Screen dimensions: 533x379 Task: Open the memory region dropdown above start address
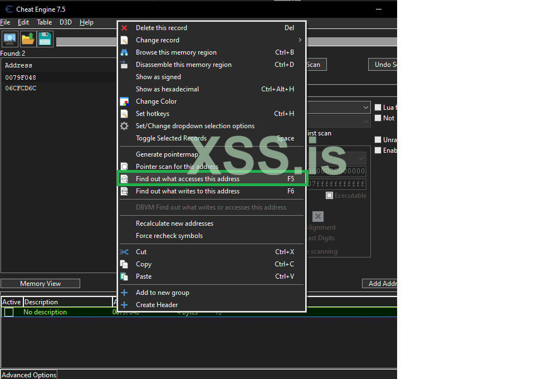tap(336, 158)
